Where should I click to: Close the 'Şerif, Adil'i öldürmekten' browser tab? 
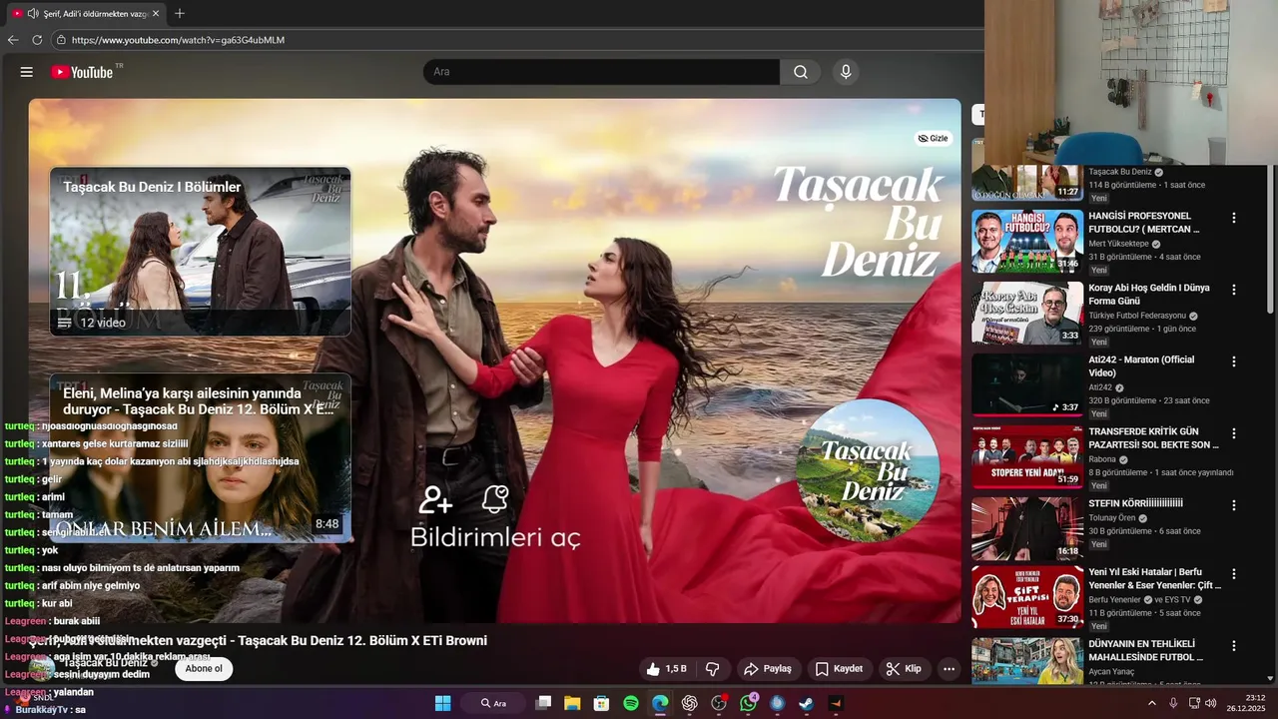coord(156,14)
